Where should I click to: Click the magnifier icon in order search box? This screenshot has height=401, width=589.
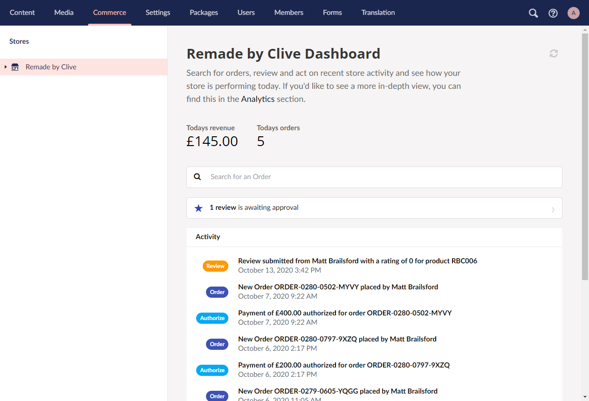click(198, 177)
